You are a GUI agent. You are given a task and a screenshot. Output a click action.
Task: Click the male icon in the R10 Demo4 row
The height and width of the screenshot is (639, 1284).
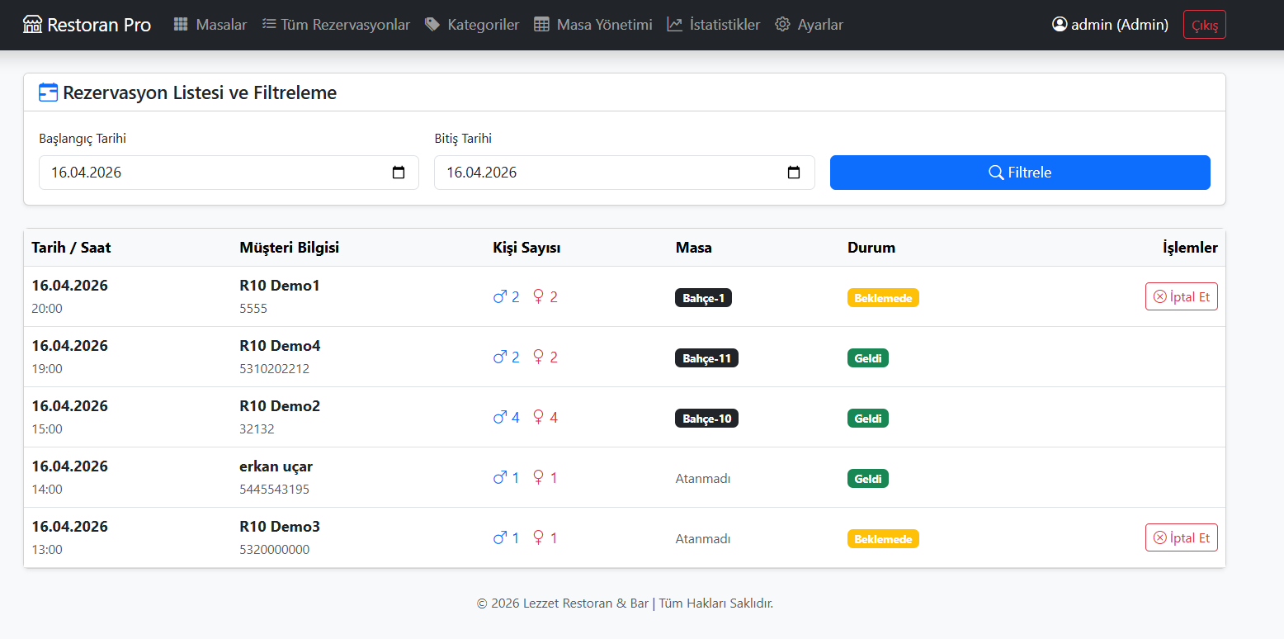(500, 357)
